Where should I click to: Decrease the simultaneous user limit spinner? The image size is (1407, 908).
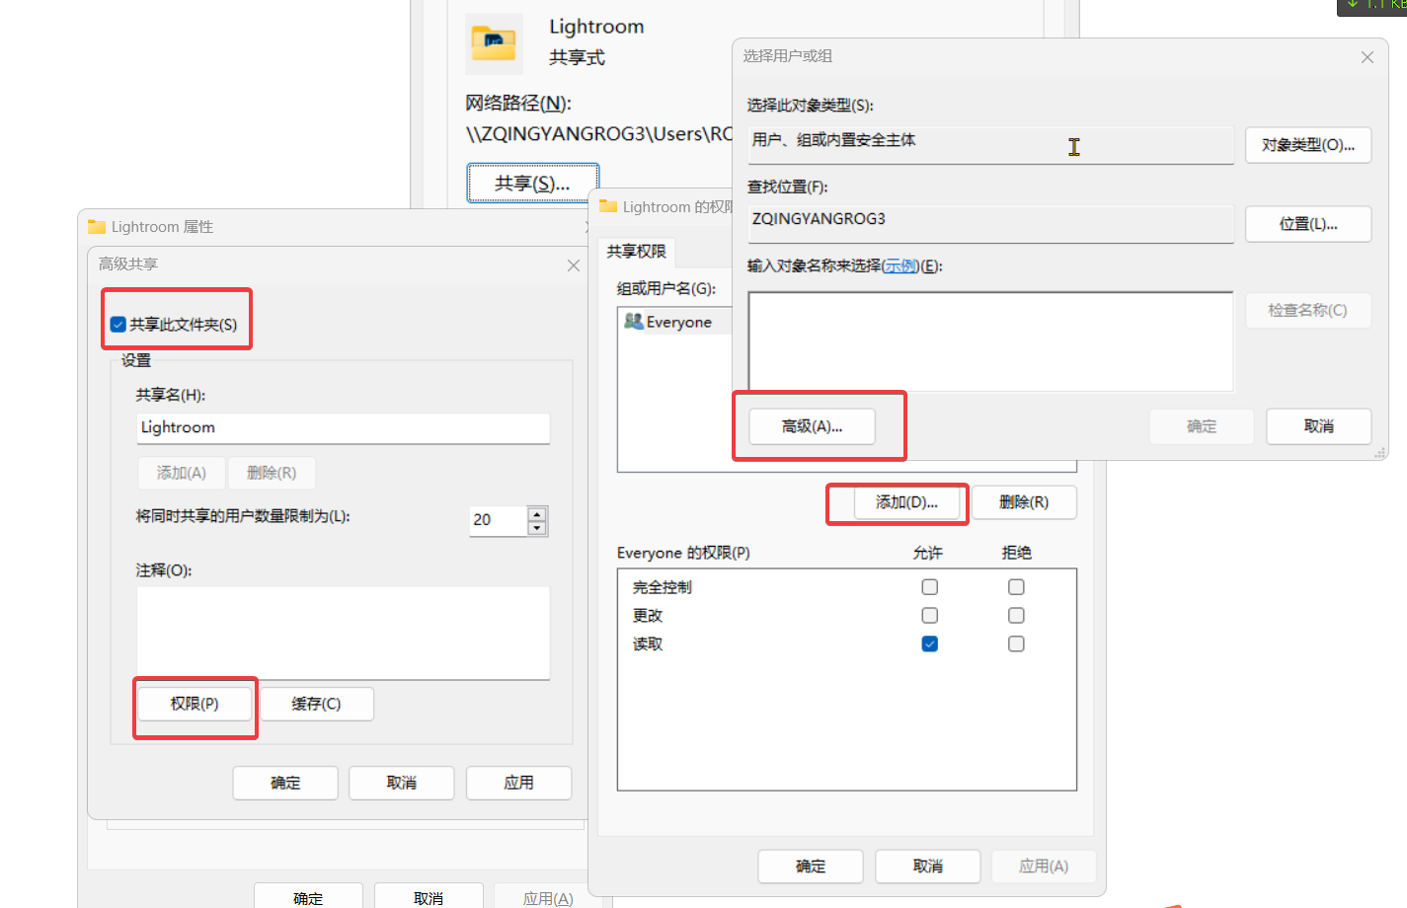click(537, 528)
